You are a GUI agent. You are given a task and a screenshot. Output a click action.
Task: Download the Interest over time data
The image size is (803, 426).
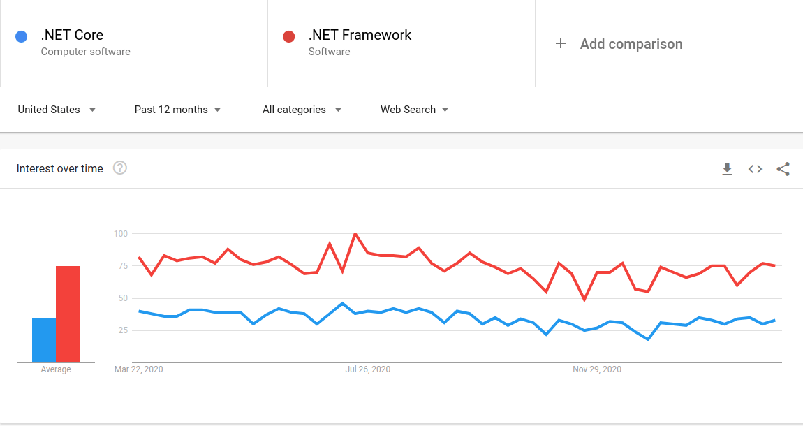tap(727, 169)
